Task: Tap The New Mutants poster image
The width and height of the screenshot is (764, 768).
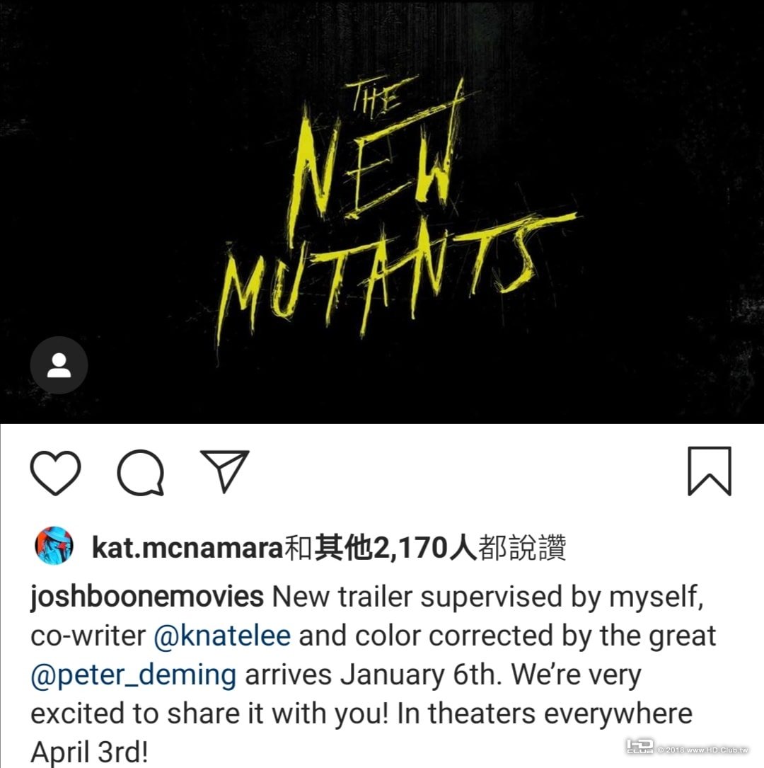Action: point(382,212)
